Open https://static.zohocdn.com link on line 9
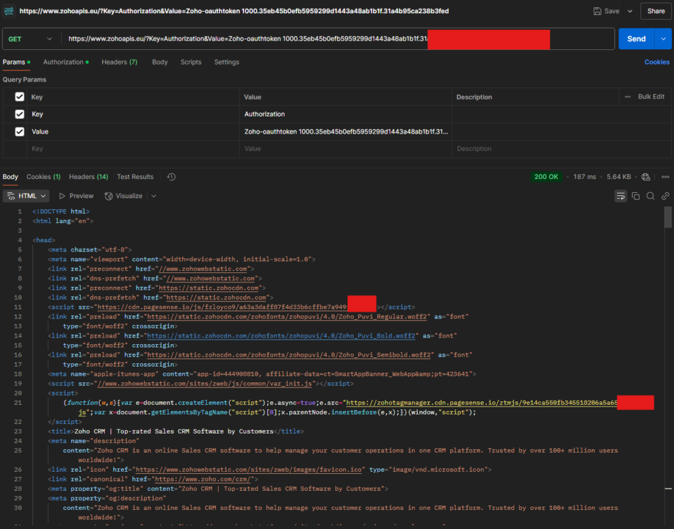 click(209, 288)
